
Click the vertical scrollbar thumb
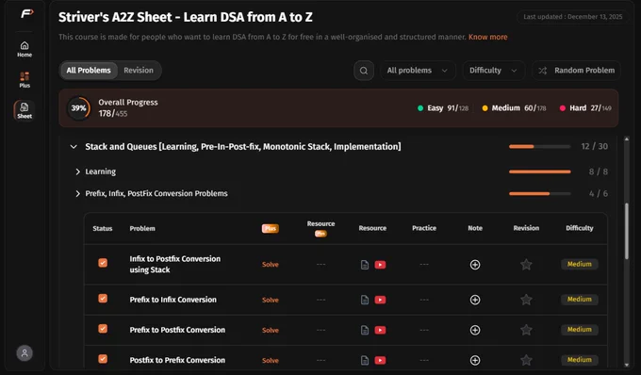pyautogui.click(x=627, y=231)
